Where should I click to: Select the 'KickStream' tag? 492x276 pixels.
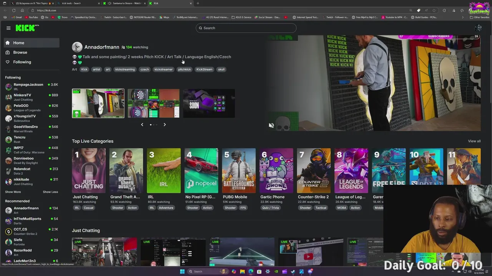[x=204, y=69]
